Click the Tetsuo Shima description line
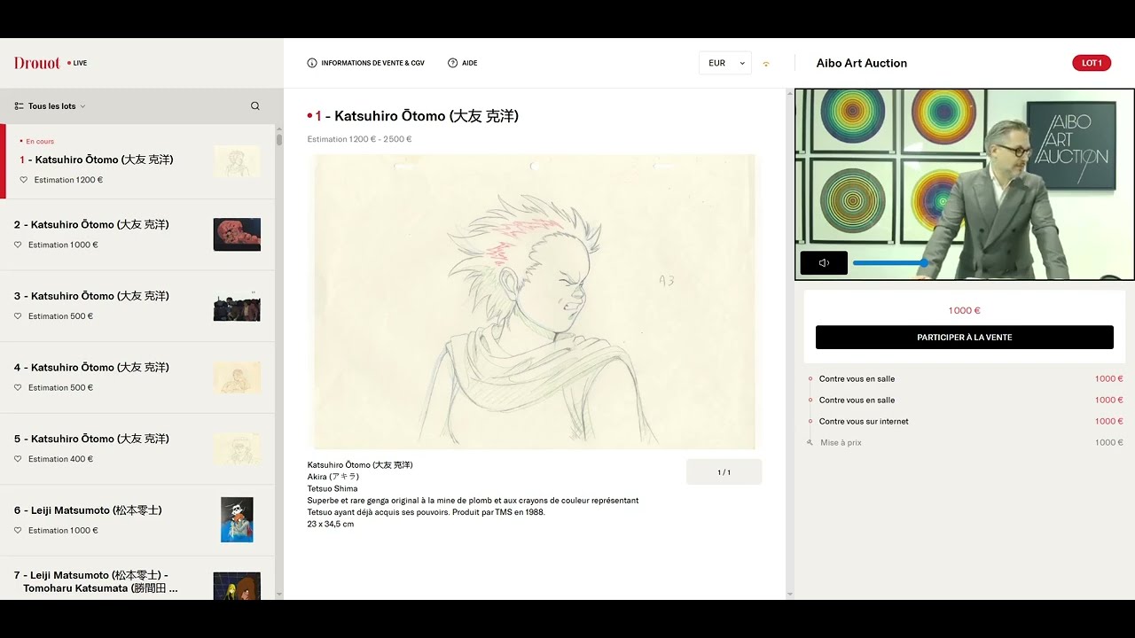This screenshot has height=638, width=1135. [333, 489]
